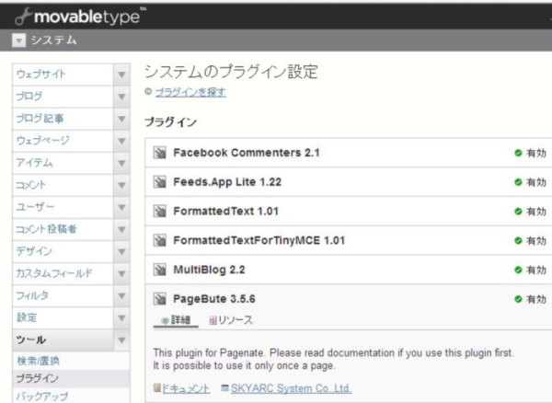Expand the ブログ記事 menu arrow
Screen dimensions: 552x403
coord(121,119)
